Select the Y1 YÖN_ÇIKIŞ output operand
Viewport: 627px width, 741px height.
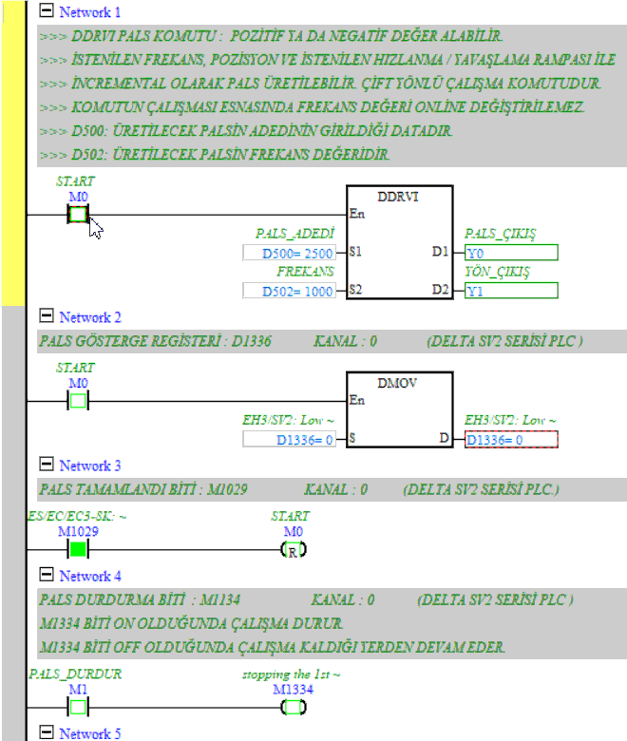coord(511,291)
